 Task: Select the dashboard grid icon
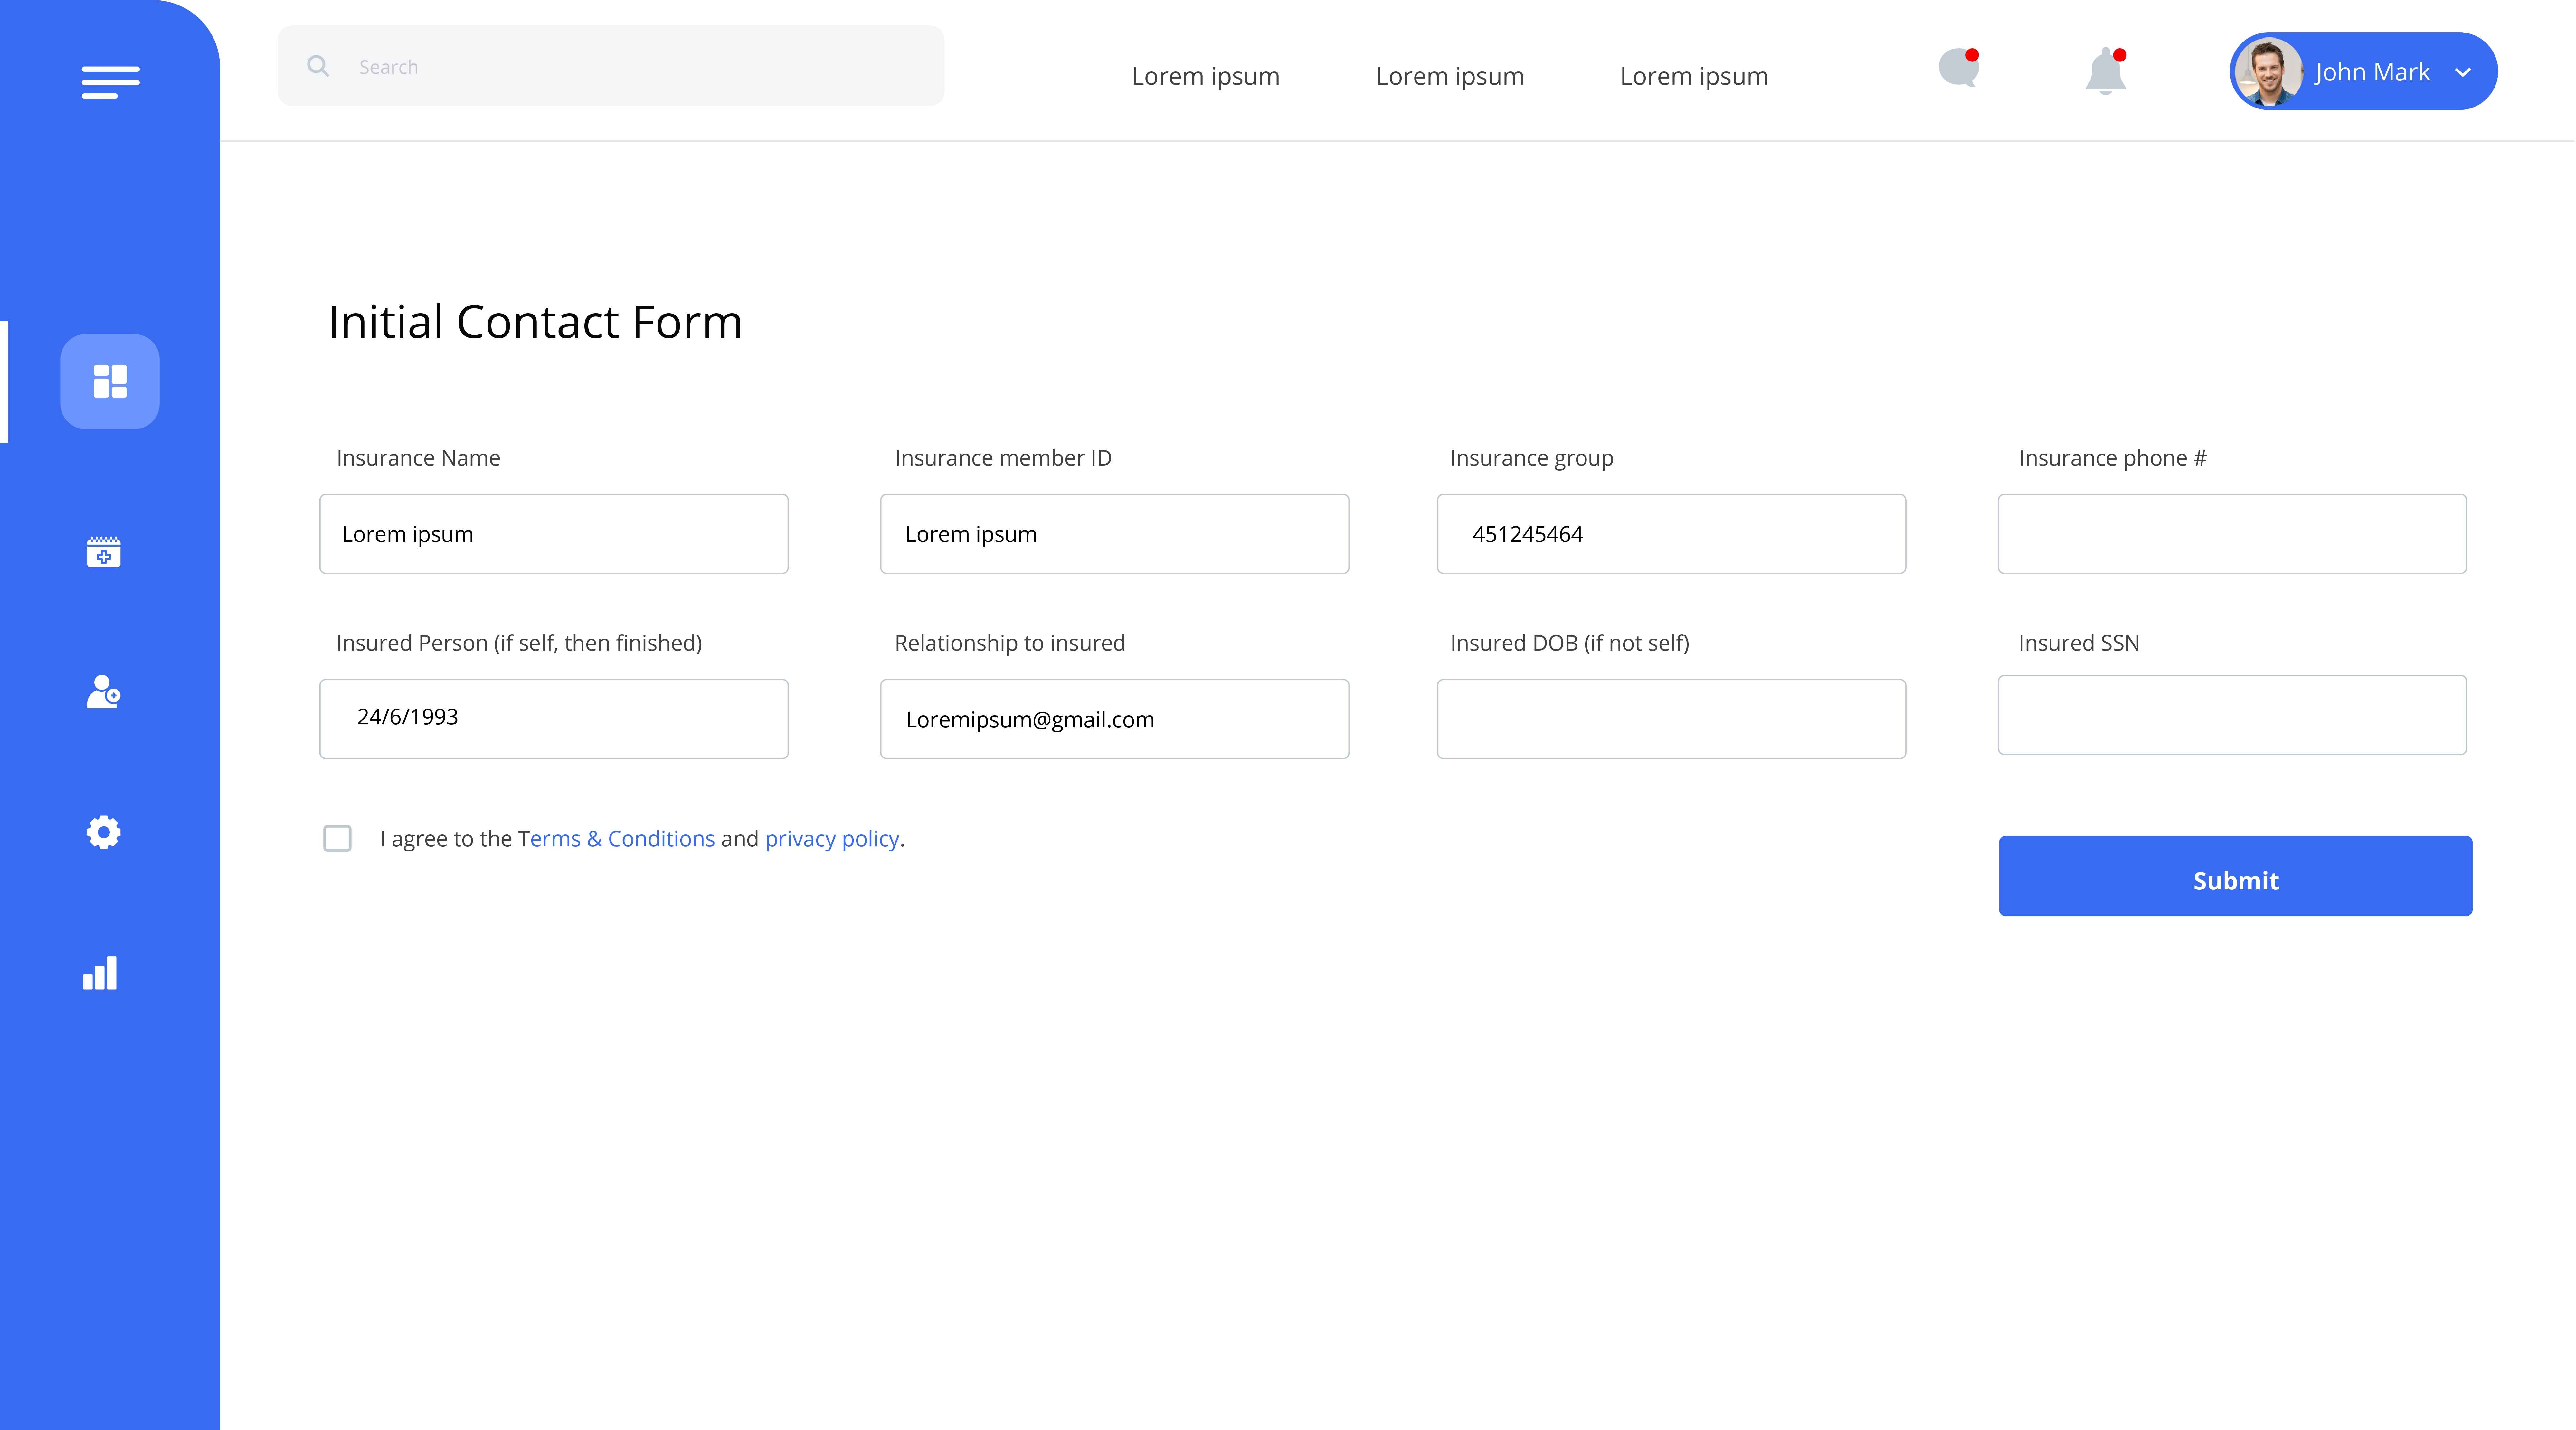click(x=110, y=381)
